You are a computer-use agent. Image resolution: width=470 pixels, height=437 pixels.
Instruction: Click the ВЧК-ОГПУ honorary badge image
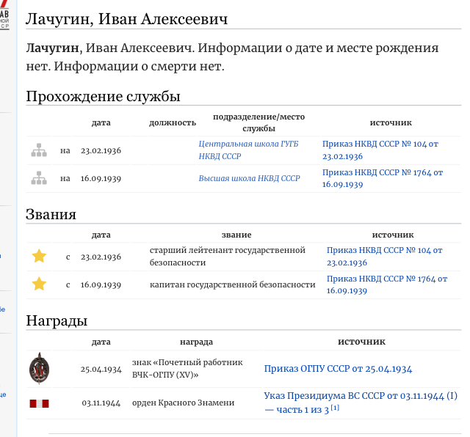(x=39, y=369)
